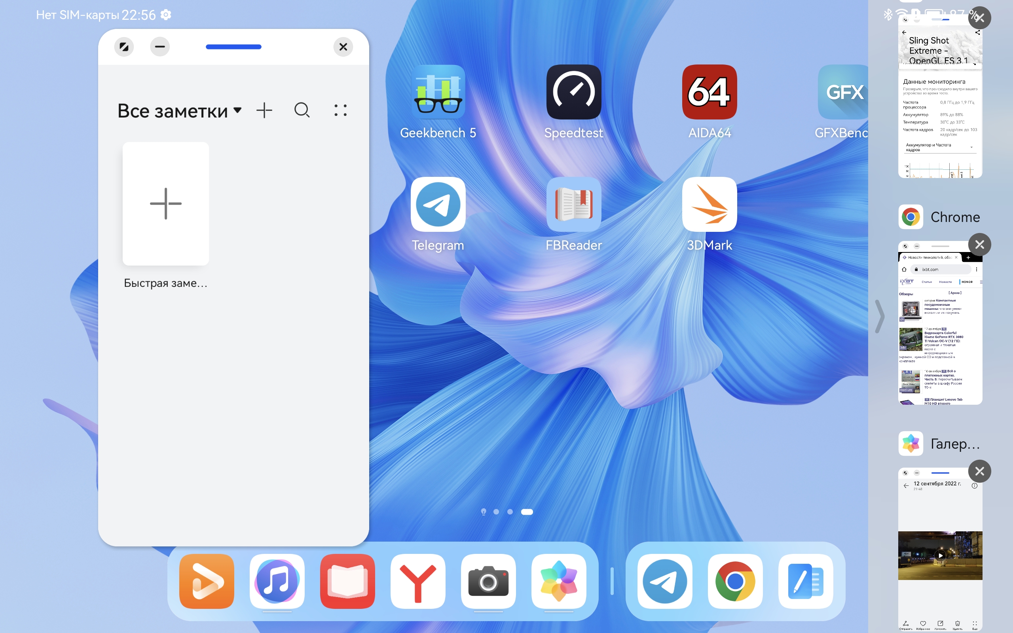
Task: Close the Chrome floating window preview
Action: (979, 244)
